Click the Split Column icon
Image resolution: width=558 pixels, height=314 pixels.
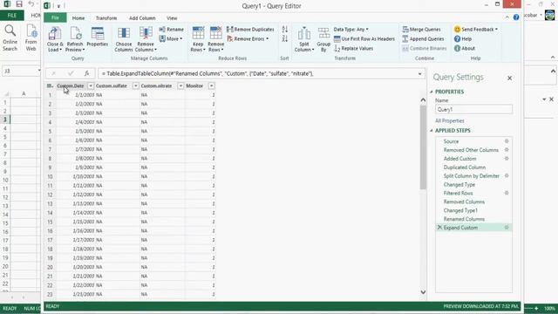(304, 33)
